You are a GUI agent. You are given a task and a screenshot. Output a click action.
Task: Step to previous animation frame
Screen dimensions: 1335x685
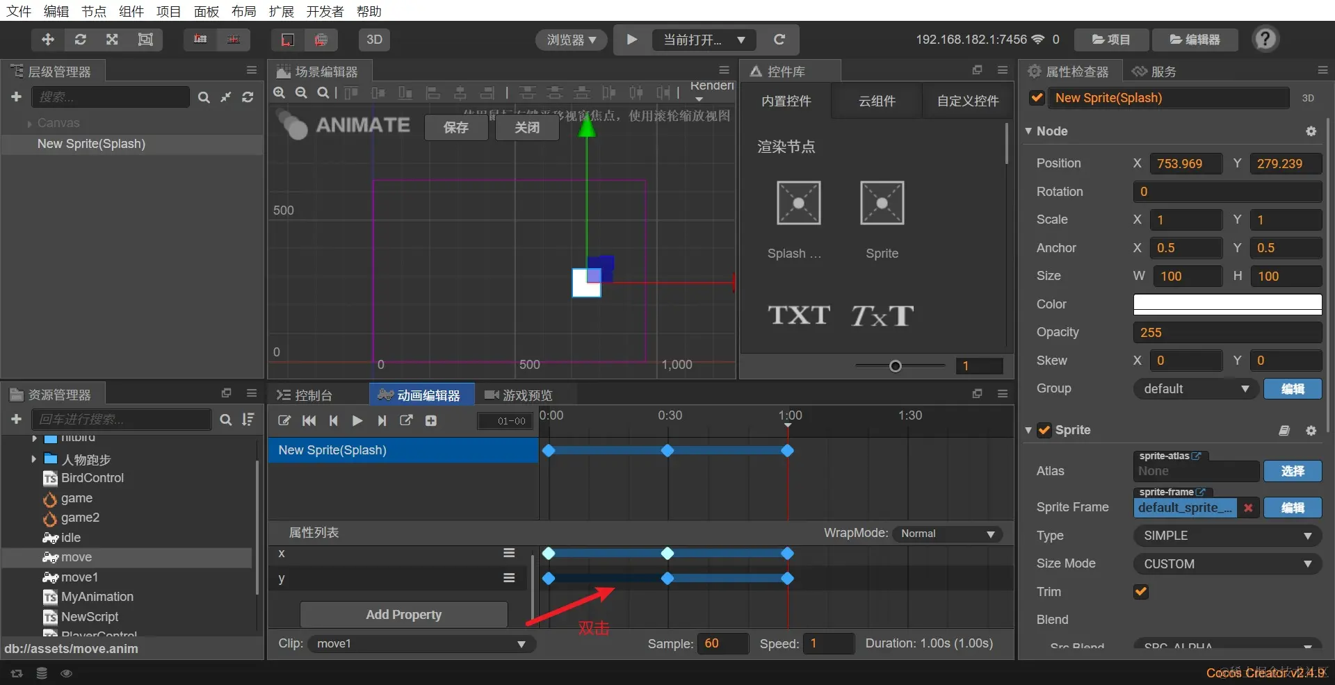334,420
